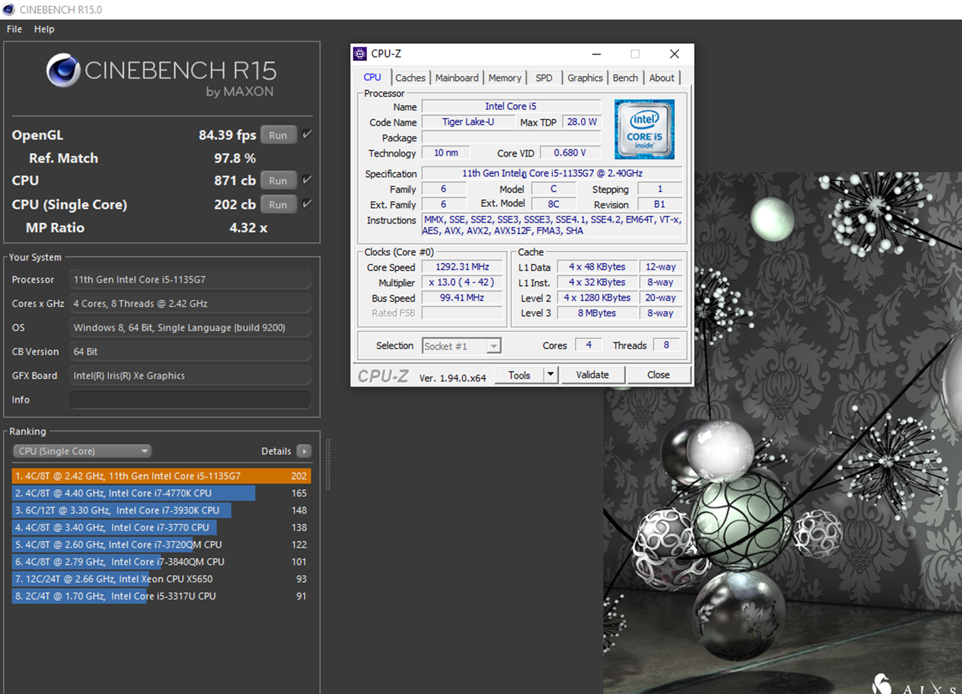Switch to the CPU tab in CPU-Z

coord(372,77)
